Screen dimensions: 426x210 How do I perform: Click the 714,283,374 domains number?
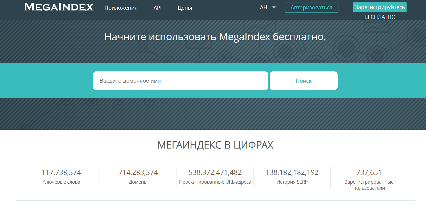[x=138, y=172]
